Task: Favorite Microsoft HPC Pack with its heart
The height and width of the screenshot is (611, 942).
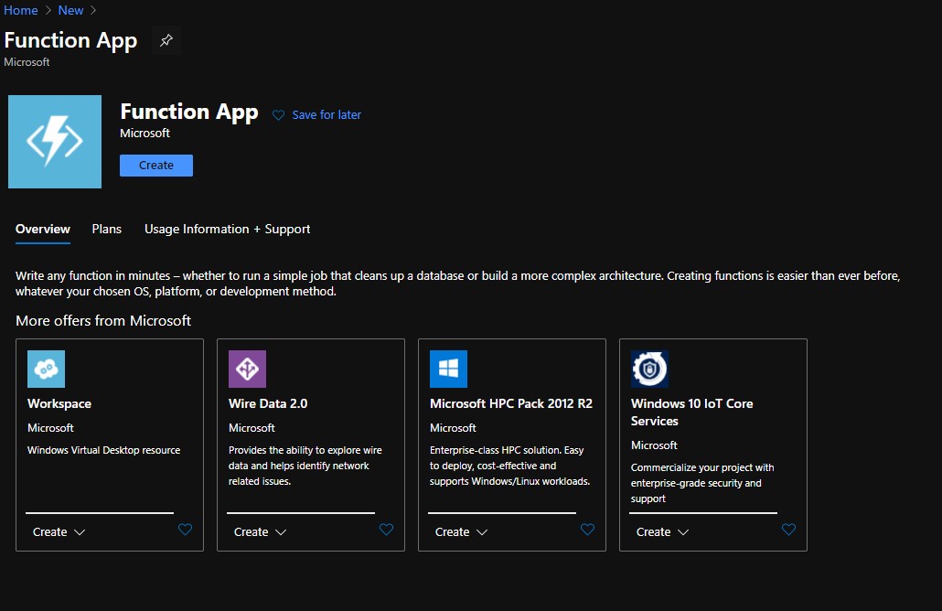Action: [x=587, y=530]
